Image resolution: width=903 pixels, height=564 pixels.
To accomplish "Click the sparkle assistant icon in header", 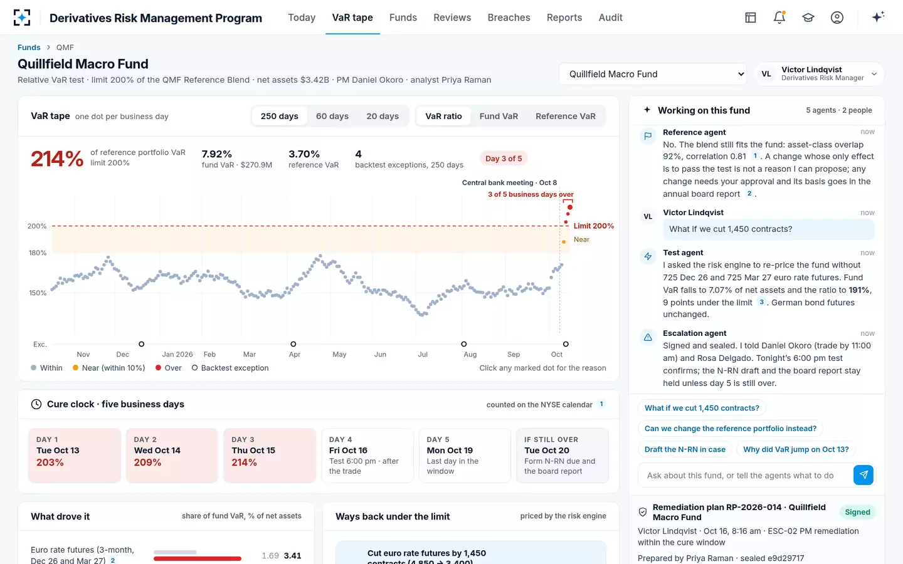I will pos(878,17).
